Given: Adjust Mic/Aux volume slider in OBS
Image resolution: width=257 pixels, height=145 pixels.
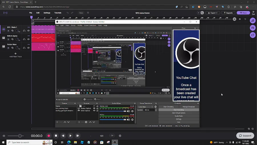Looking at the screenshot, I should tap(113, 120).
